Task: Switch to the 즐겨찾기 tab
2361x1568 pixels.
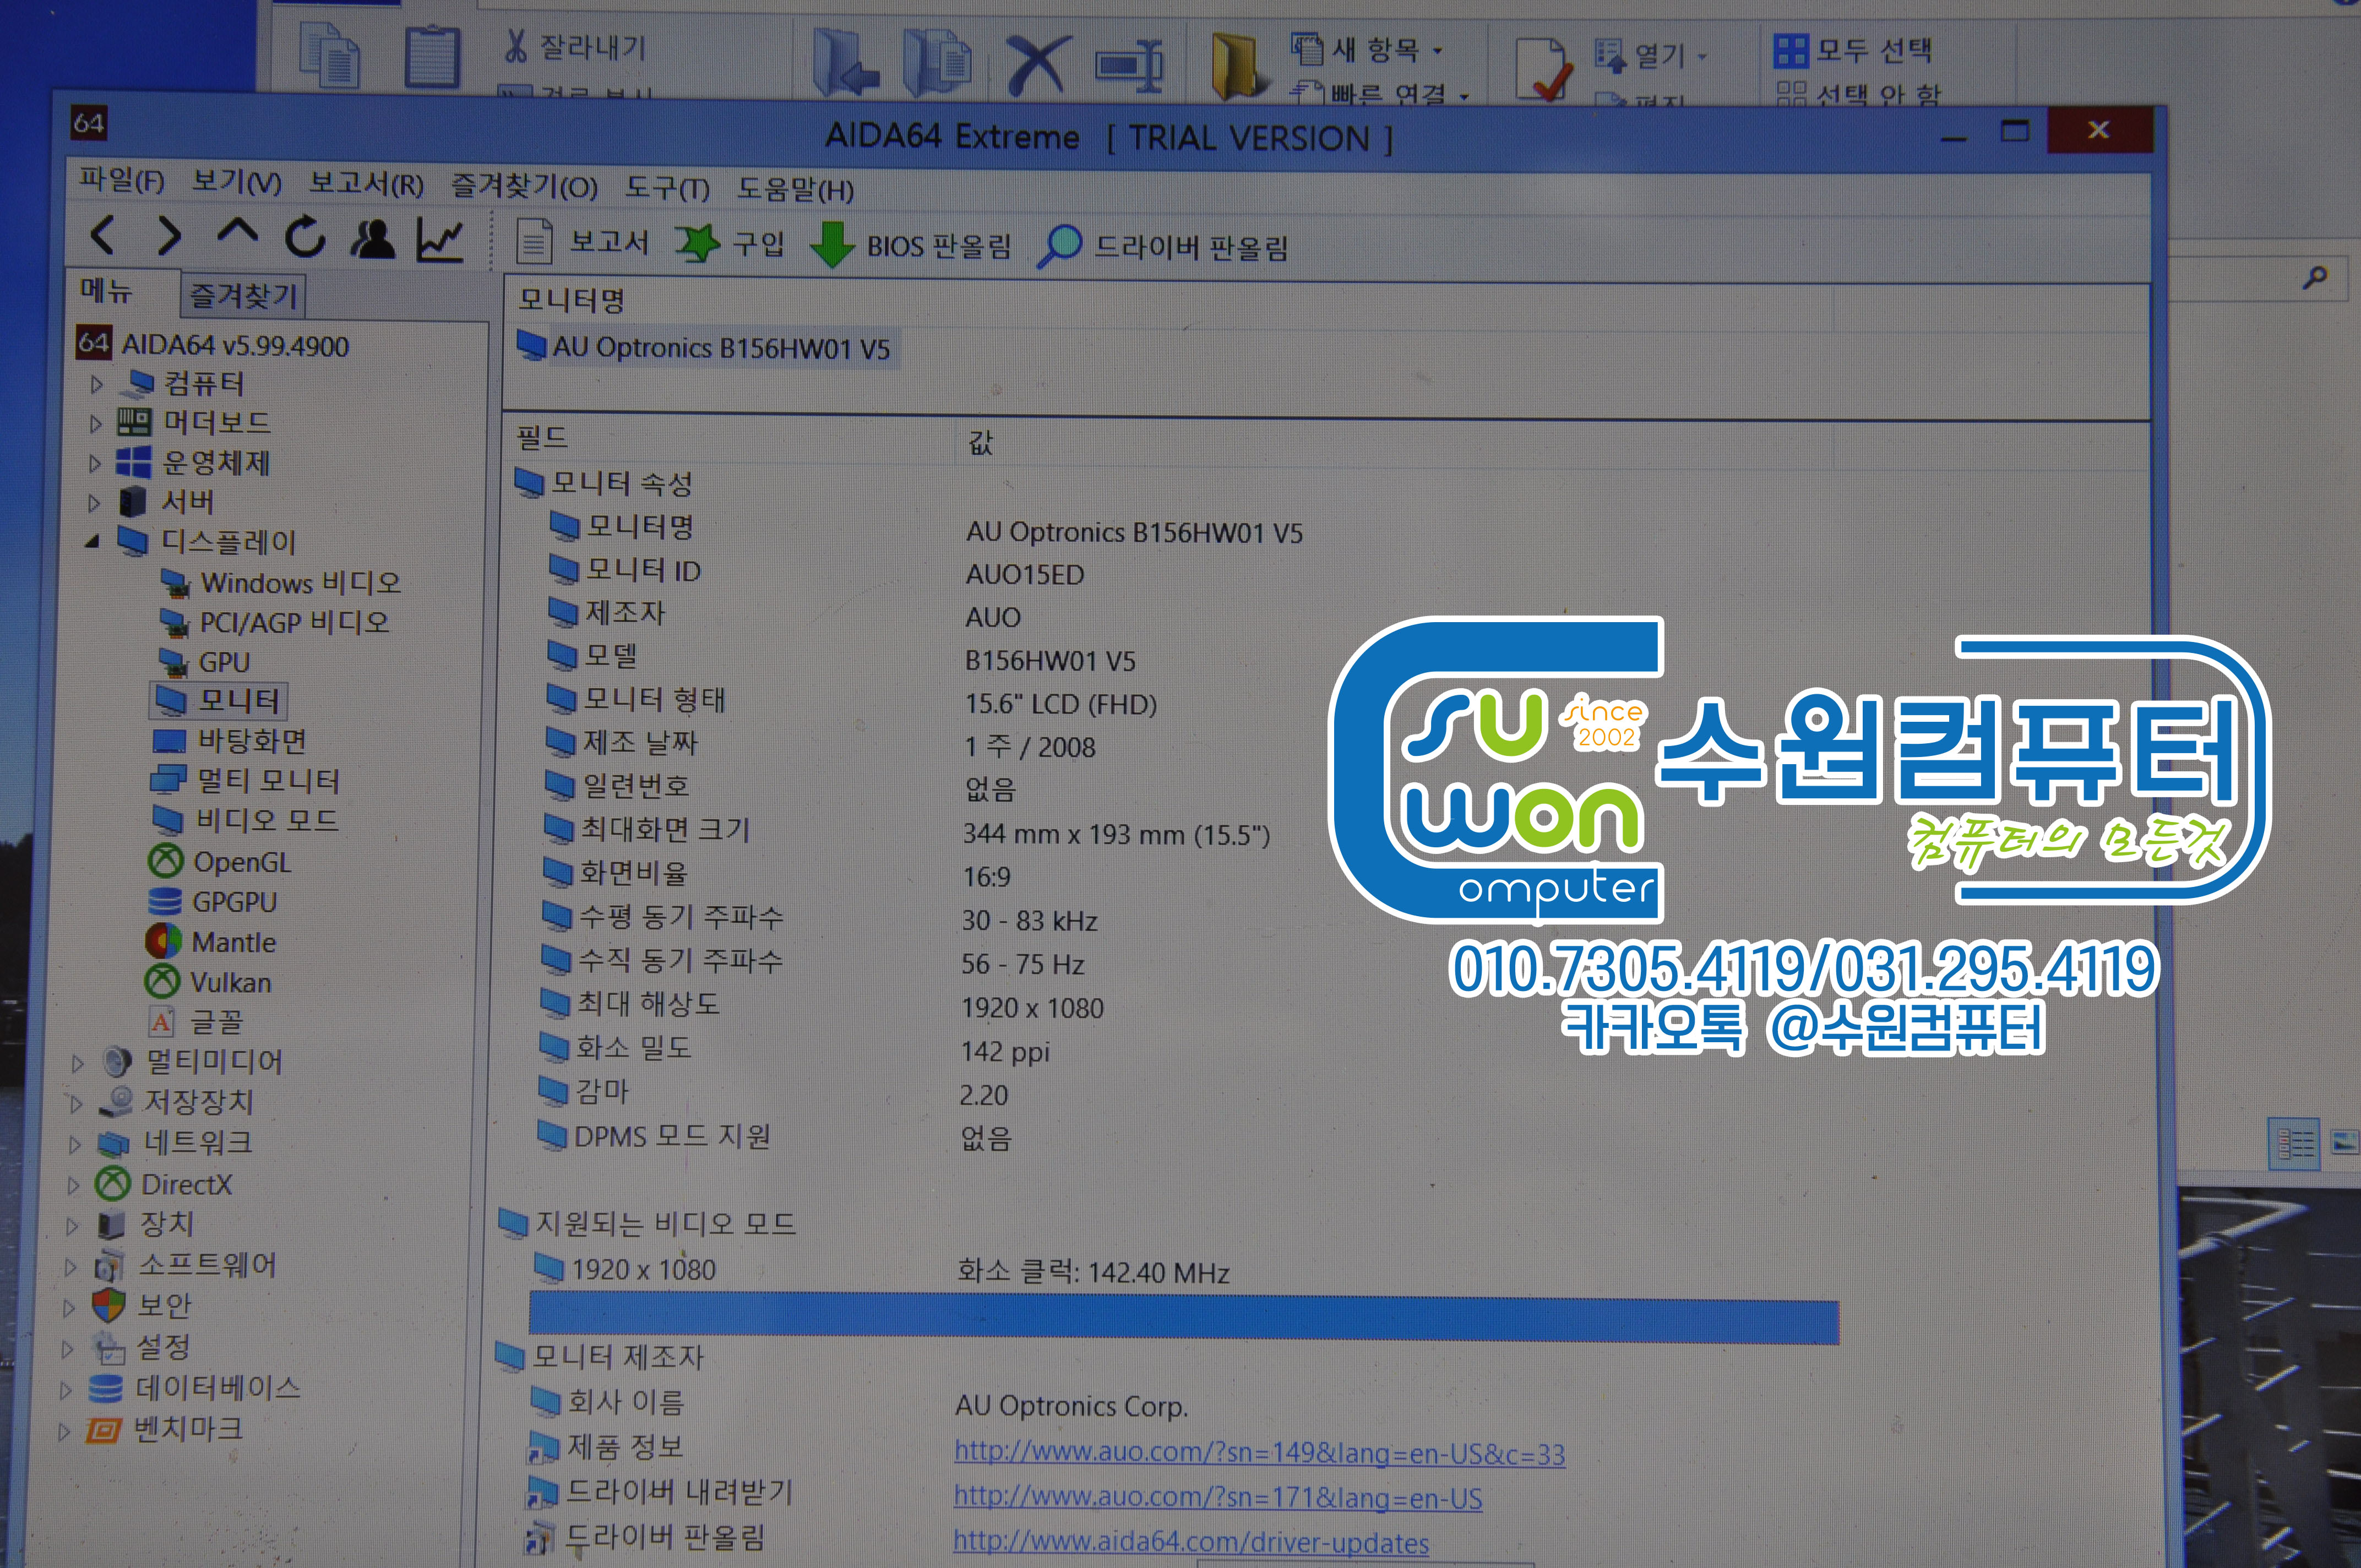Action: tap(244, 296)
